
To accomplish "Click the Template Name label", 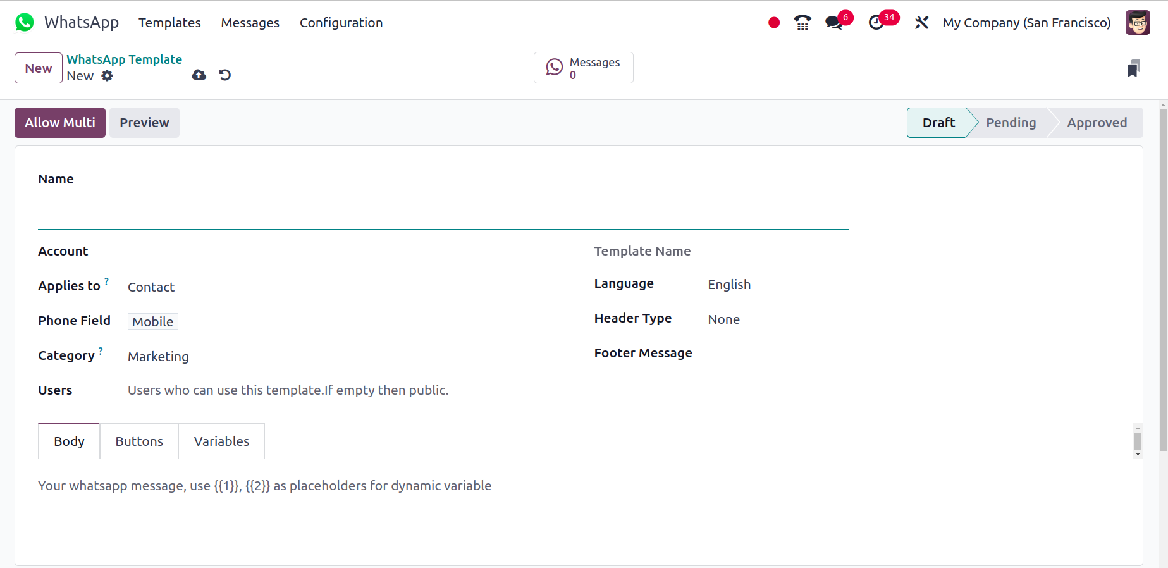I will [642, 251].
